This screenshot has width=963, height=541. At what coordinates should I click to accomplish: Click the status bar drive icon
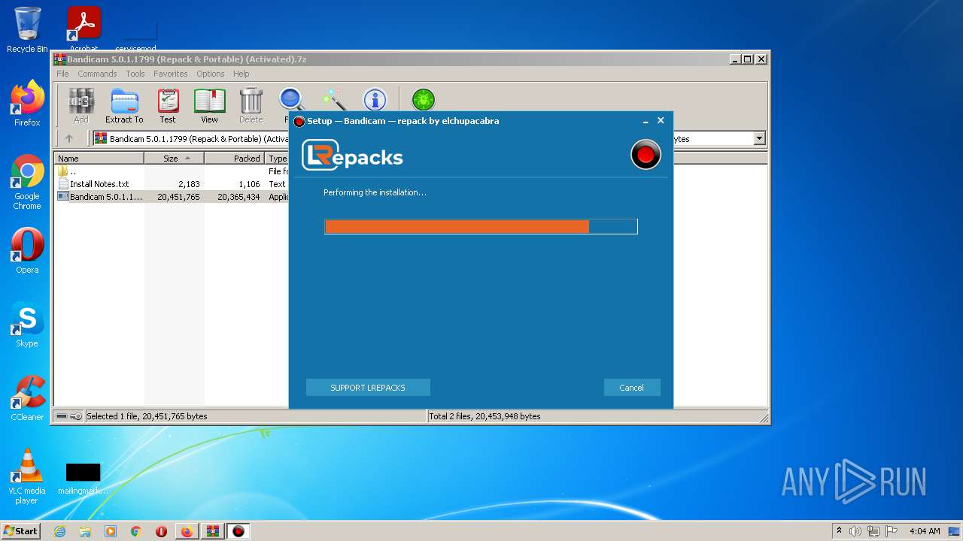(62, 416)
